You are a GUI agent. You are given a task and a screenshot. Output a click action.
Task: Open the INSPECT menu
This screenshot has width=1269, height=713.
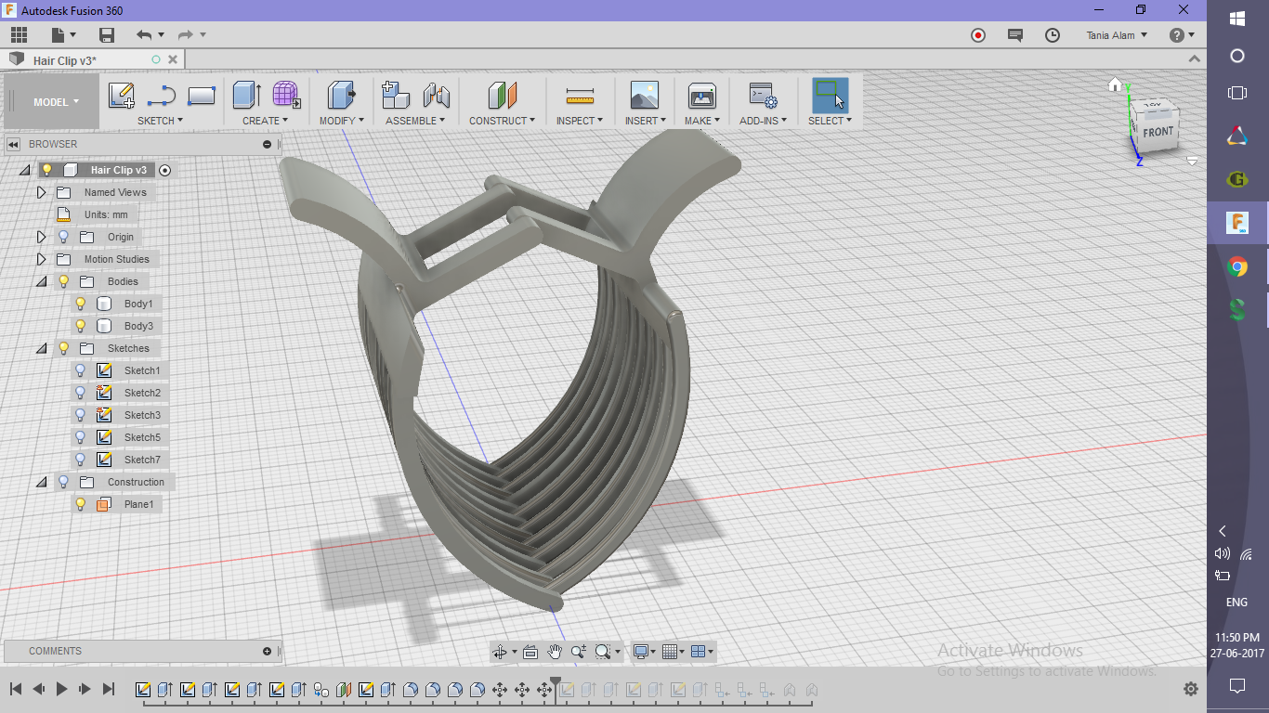[580, 121]
